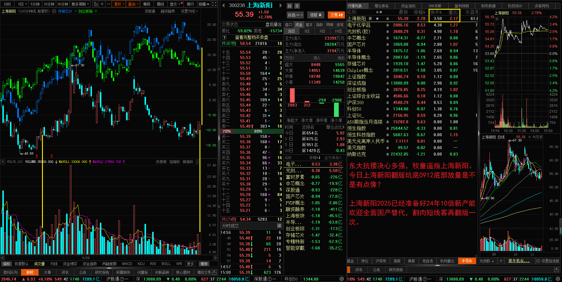Toggle the KDJ indicator

pos(141,264)
